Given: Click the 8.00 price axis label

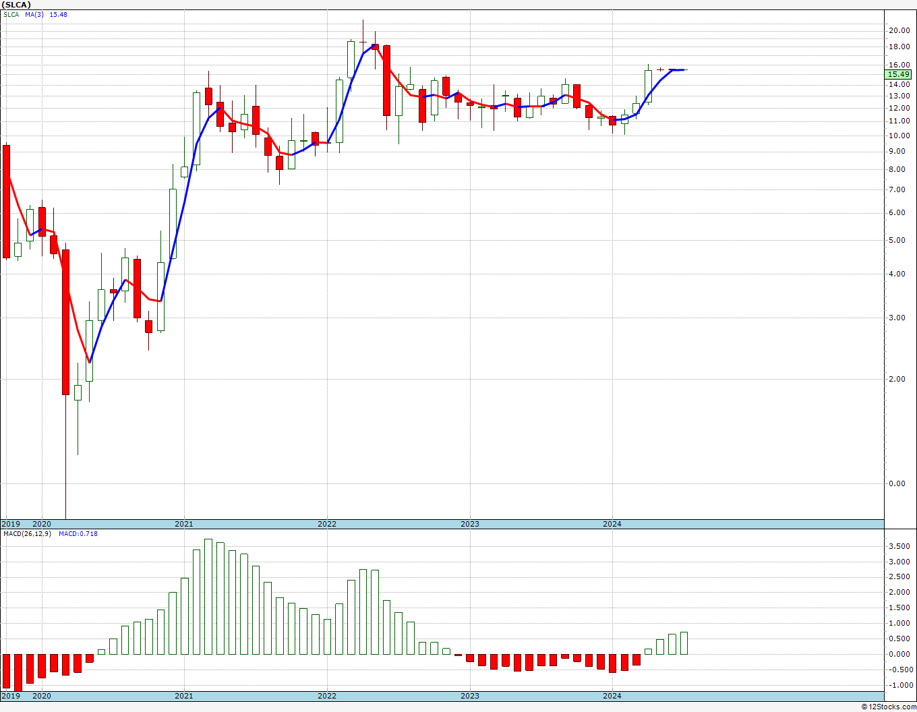Looking at the screenshot, I should [x=897, y=170].
